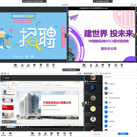Open the 演讲者视图 layout dropdown
This screenshot has height=137, width=137.
click(x=89, y=73)
